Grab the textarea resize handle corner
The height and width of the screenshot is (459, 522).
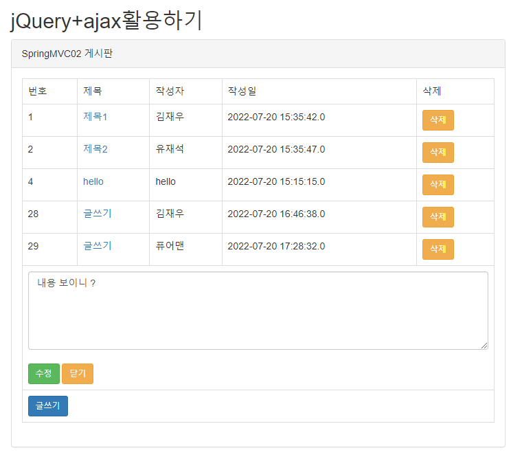click(x=484, y=346)
